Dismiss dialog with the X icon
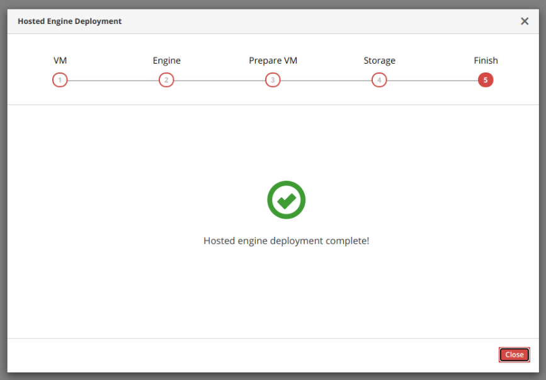 pos(524,21)
